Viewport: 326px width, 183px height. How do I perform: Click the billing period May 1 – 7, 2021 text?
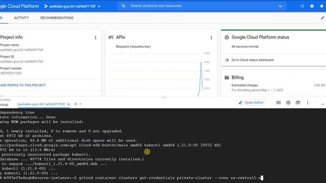[x=257, y=90]
